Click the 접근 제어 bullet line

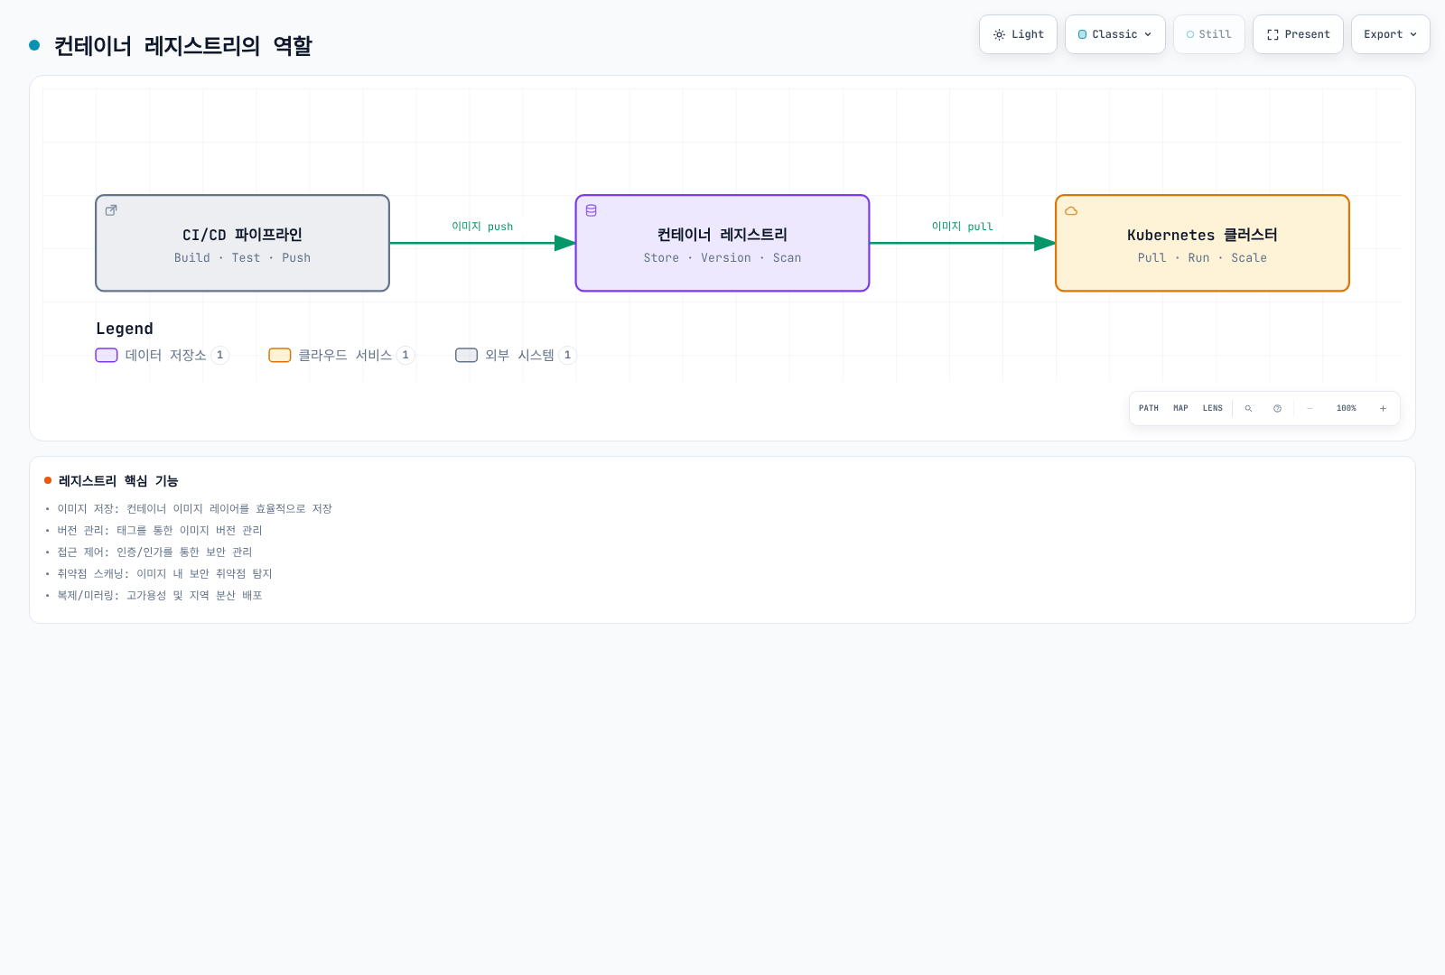tap(154, 552)
